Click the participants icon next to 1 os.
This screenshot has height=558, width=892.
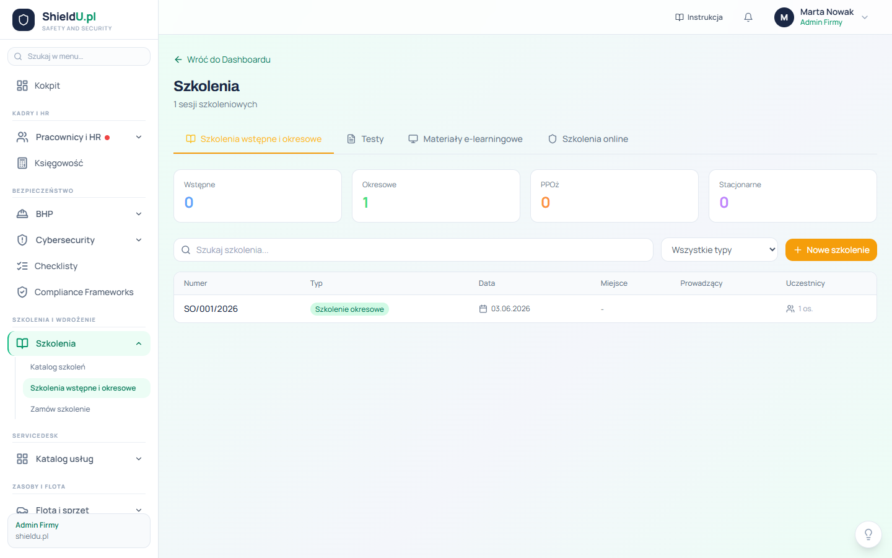(790, 309)
